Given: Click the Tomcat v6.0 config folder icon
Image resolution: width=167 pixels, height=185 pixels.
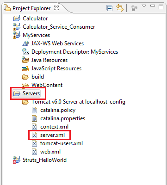Looking at the screenshot, I should coord(25,102).
